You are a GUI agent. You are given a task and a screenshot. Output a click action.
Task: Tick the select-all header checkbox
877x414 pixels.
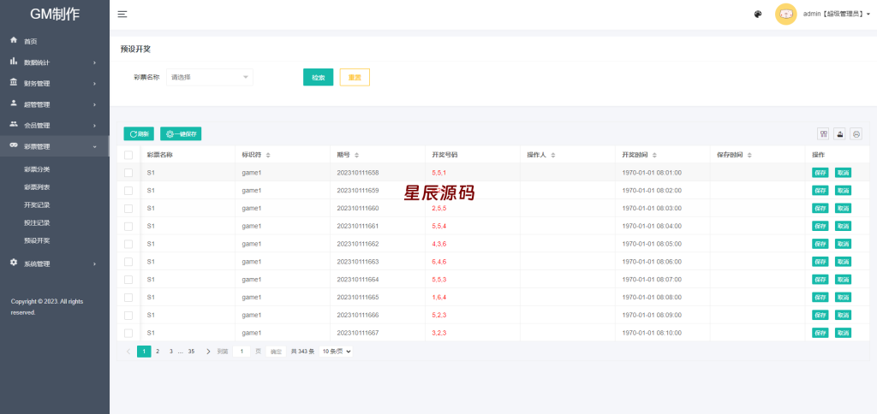pyautogui.click(x=128, y=155)
